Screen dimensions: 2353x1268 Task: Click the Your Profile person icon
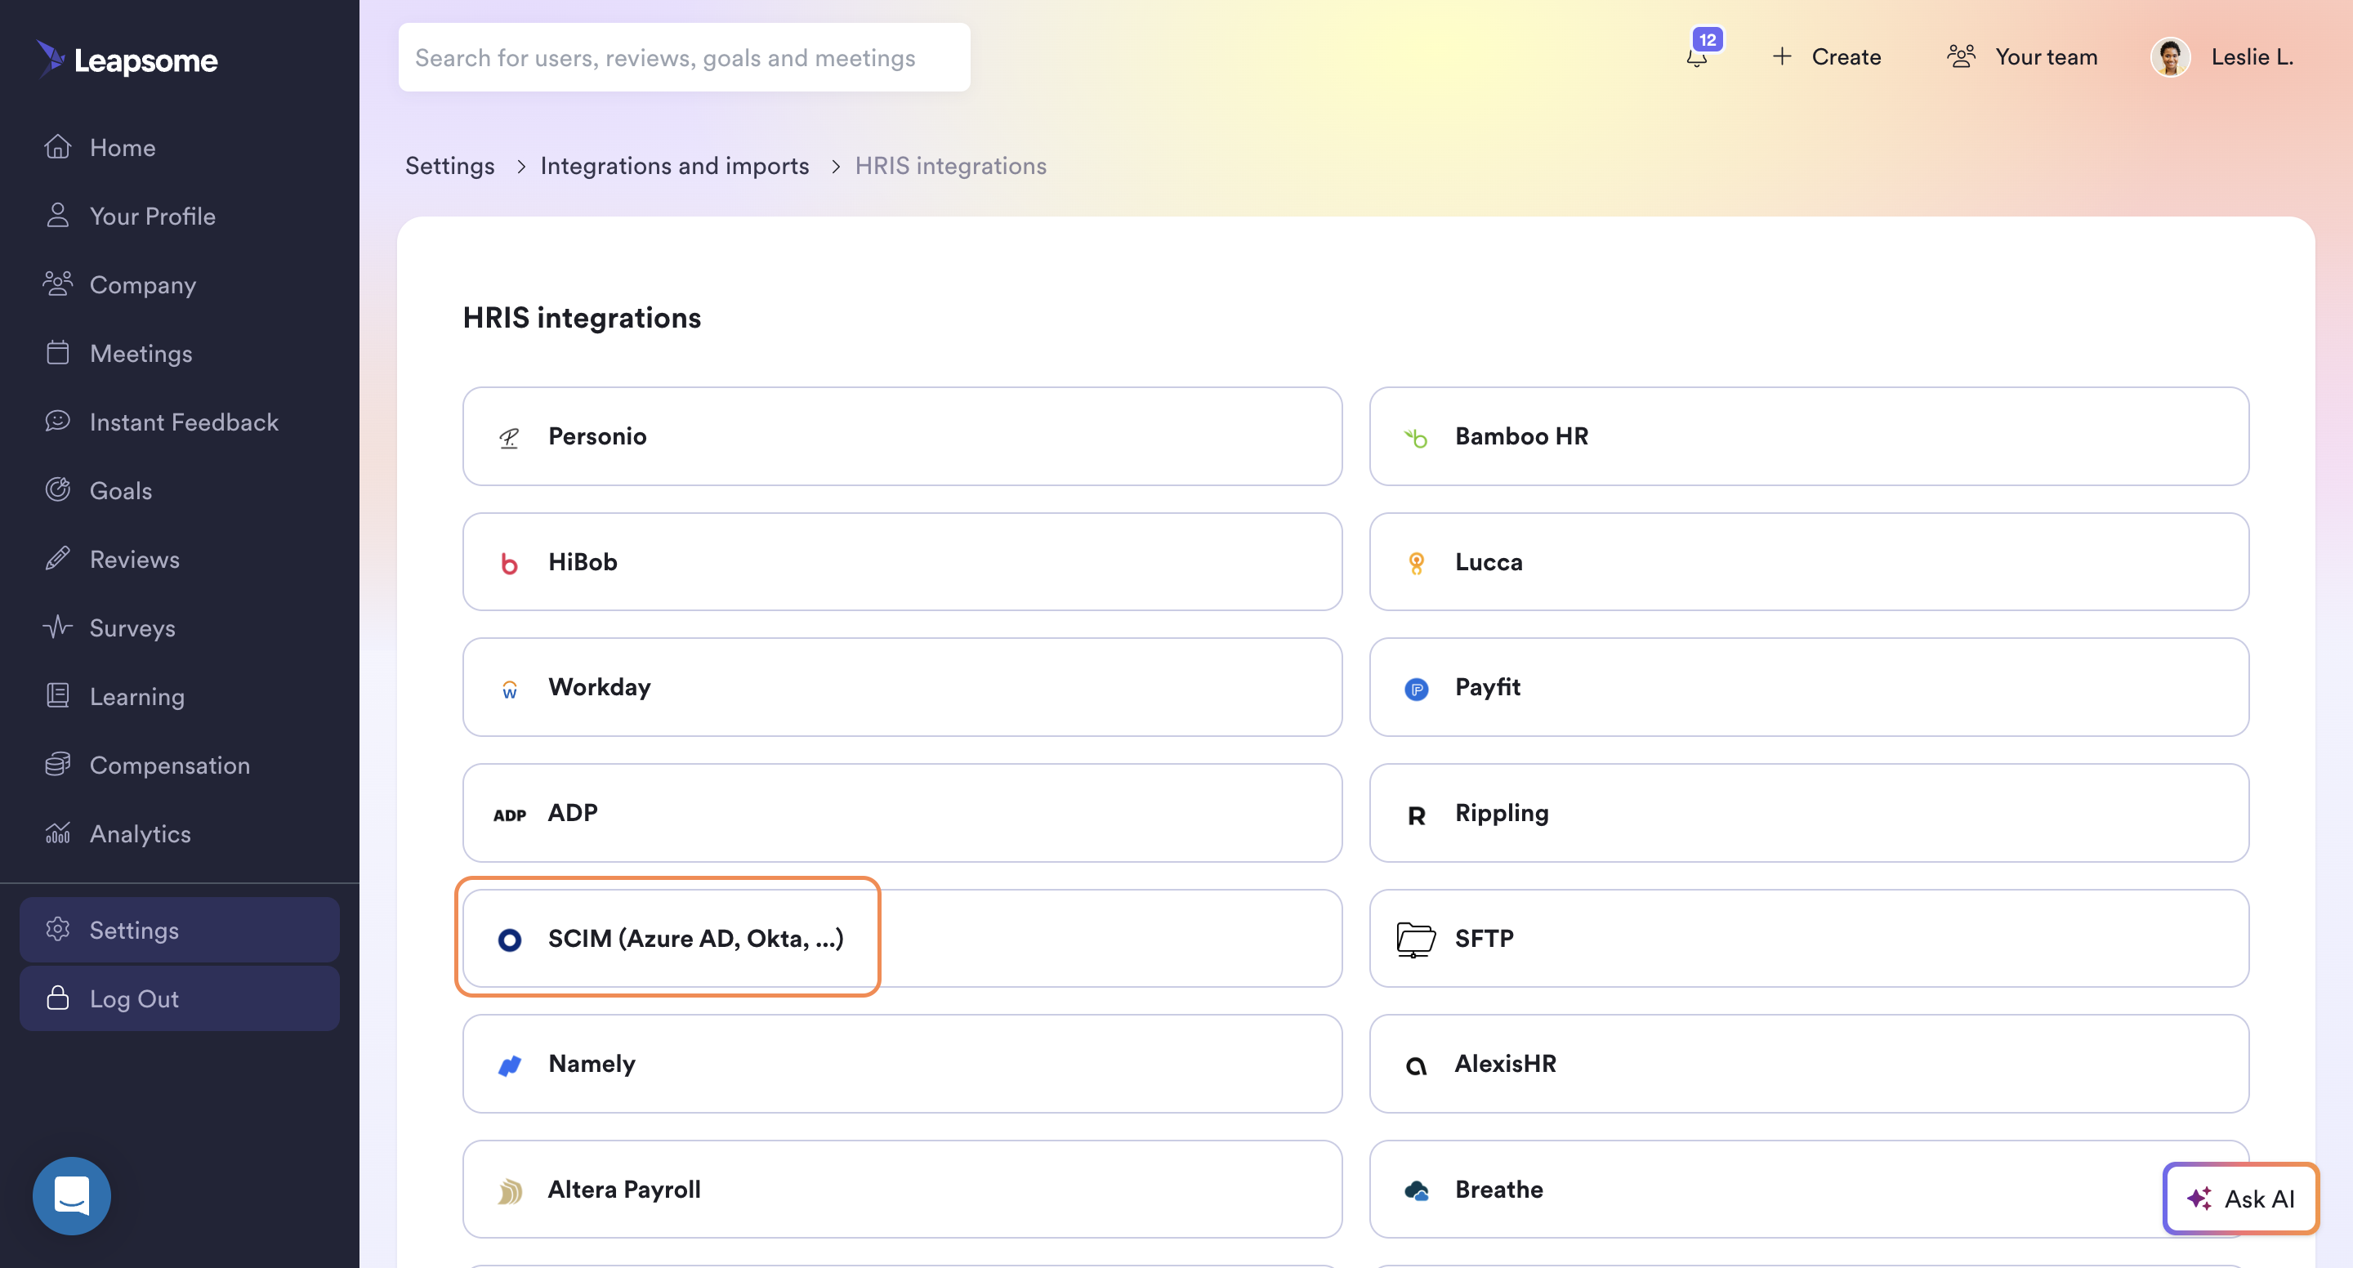pyautogui.click(x=57, y=216)
